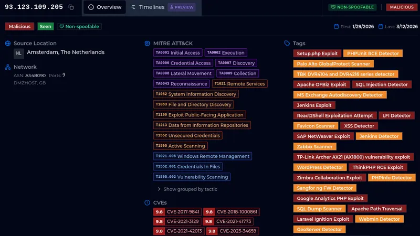Click the green Seen status tag

click(x=46, y=27)
